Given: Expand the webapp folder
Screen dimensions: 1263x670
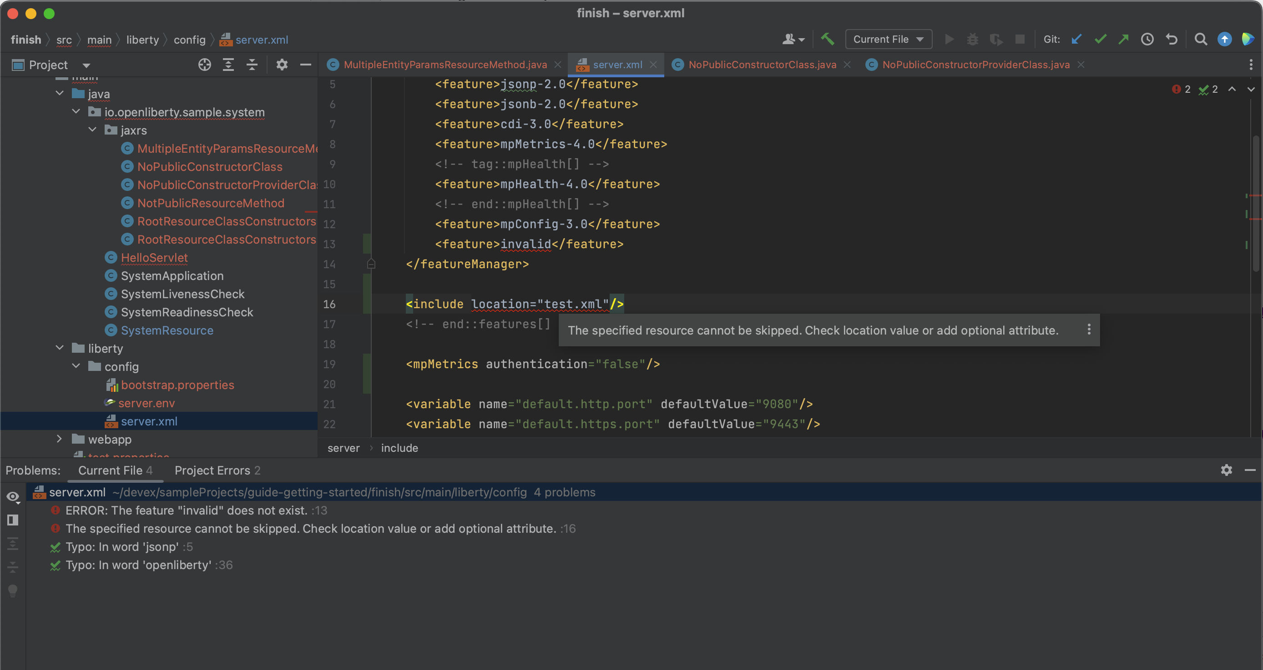Looking at the screenshot, I should (x=59, y=439).
